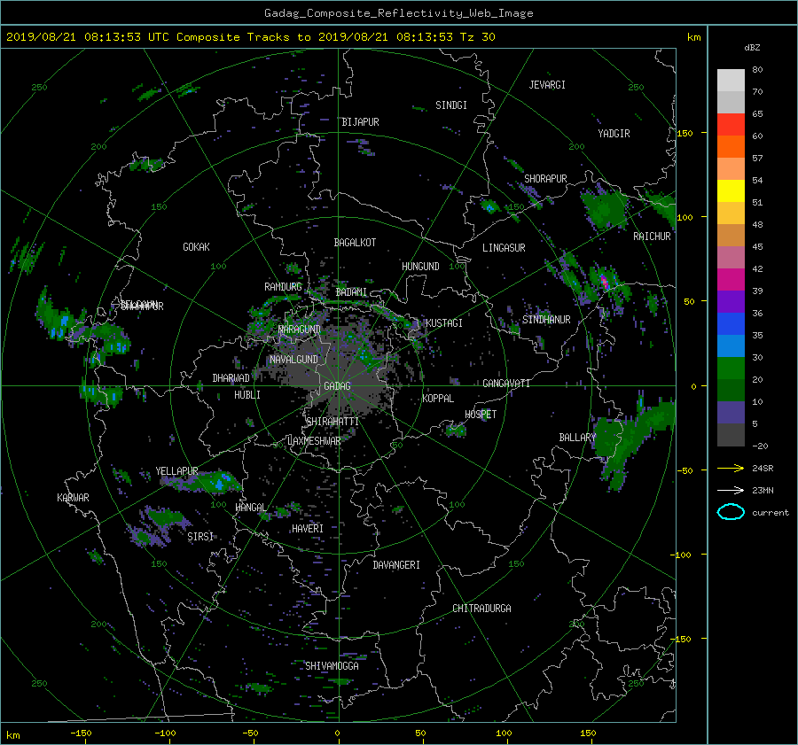Click the dBZ legend heading
This screenshot has width=798, height=745.
752,47
